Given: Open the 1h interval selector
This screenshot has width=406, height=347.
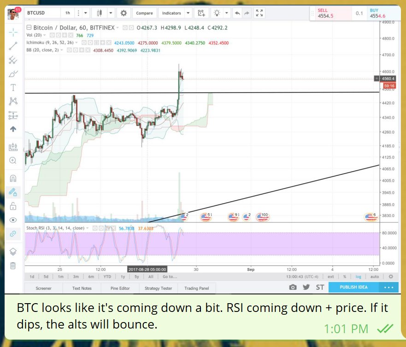Looking at the screenshot, I should point(68,13).
